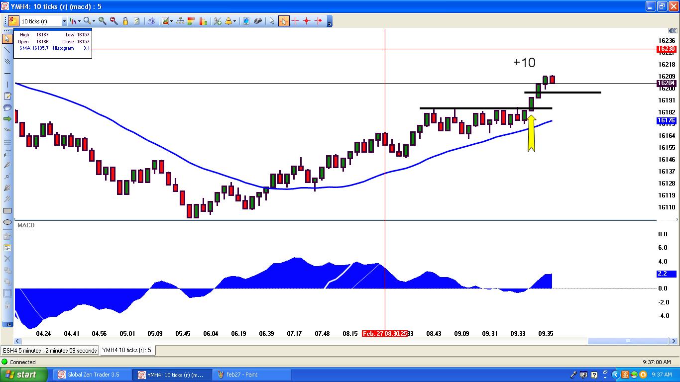680x382 pixels.
Task: Add a text note with the notepad tool
Action: (x=7, y=96)
